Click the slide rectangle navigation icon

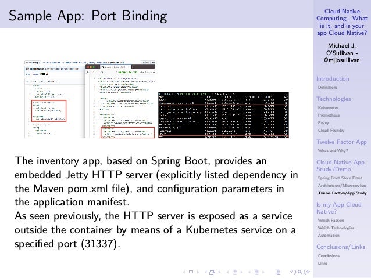click(x=191, y=272)
